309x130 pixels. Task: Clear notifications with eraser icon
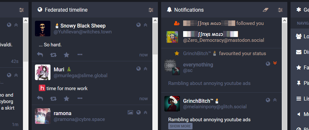[266, 10]
